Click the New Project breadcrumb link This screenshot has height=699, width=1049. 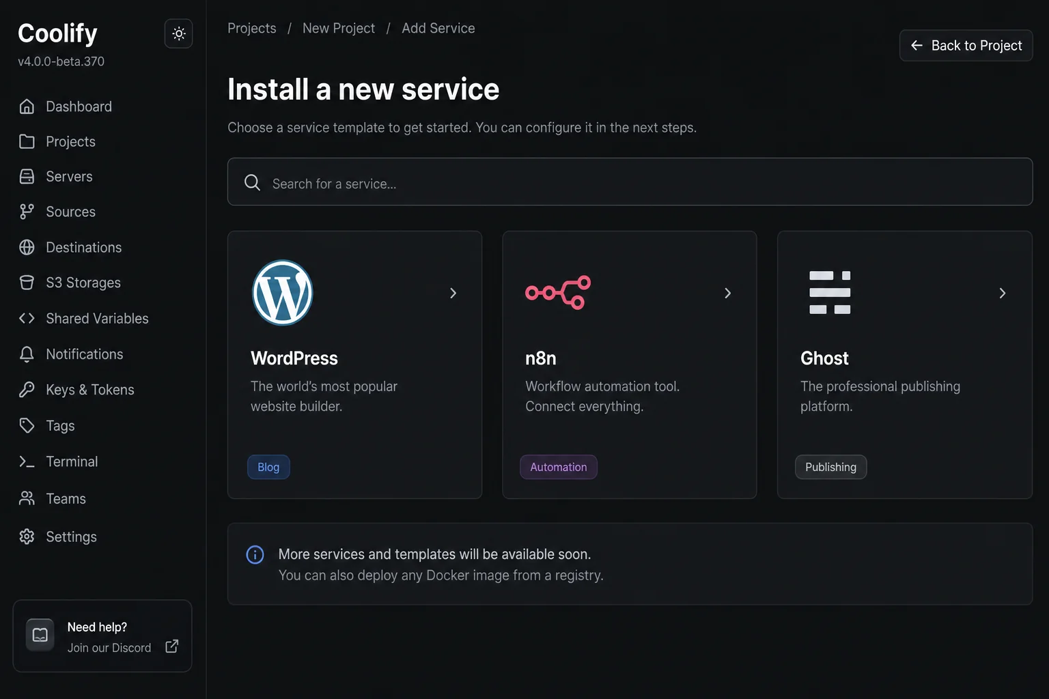click(x=339, y=28)
